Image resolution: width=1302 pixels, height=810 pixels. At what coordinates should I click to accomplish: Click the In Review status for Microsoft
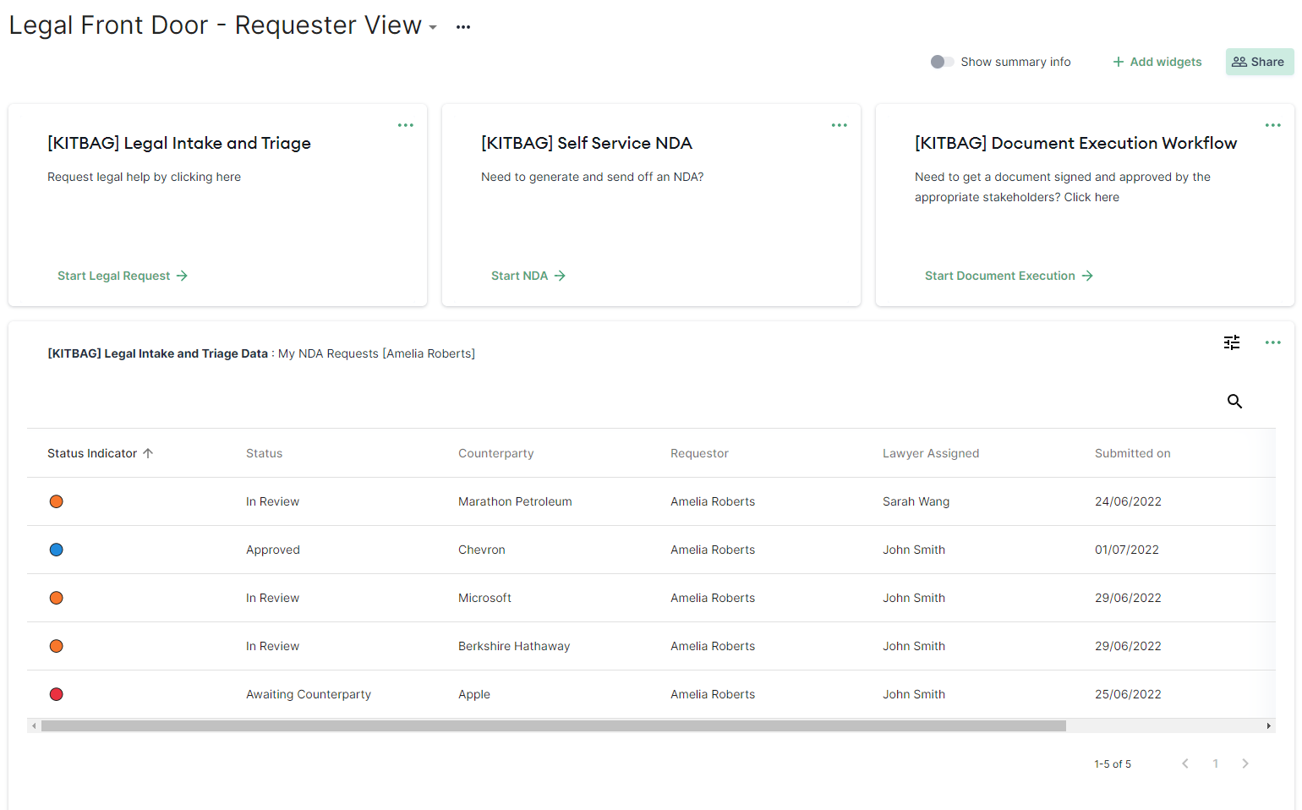[272, 598]
